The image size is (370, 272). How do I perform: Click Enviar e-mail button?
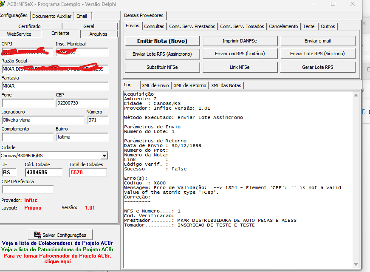click(x=318, y=41)
